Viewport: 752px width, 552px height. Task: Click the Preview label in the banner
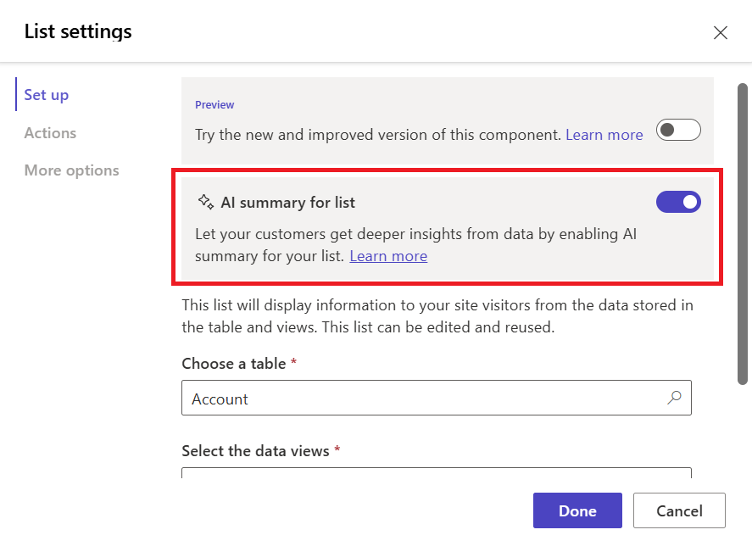pyautogui.click(x=214, y=105)
